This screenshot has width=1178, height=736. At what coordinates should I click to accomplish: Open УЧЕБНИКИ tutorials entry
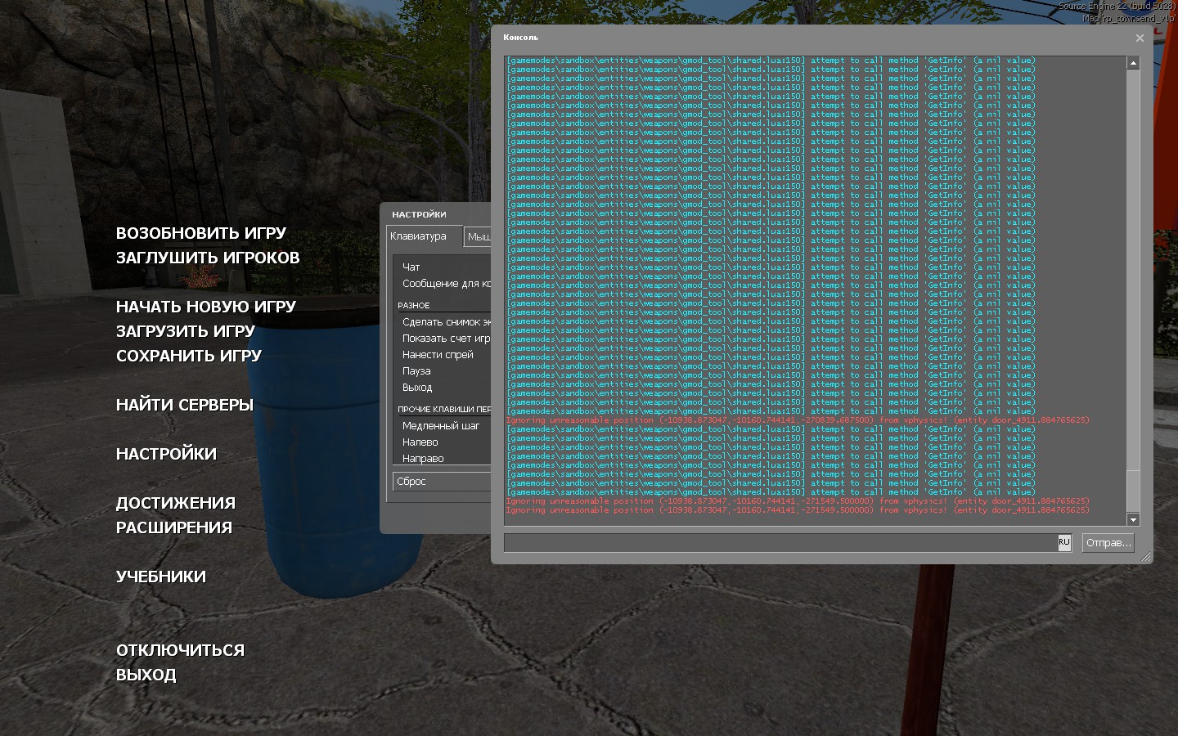point(161,577)
